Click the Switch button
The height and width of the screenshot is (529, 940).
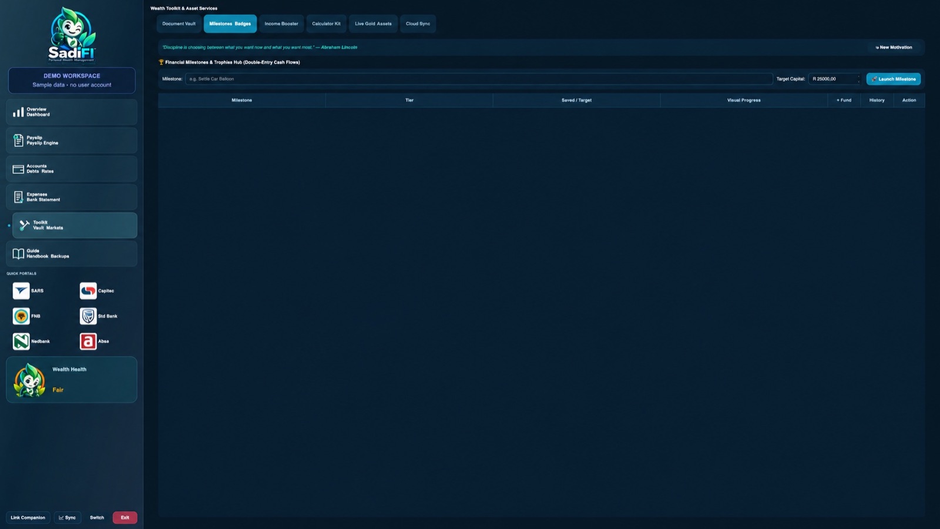click(97, 517)
